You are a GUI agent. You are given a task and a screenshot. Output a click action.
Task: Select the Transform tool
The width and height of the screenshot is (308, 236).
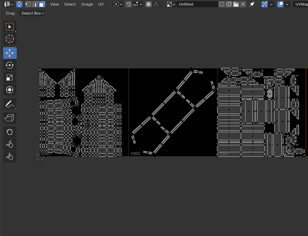10,90
